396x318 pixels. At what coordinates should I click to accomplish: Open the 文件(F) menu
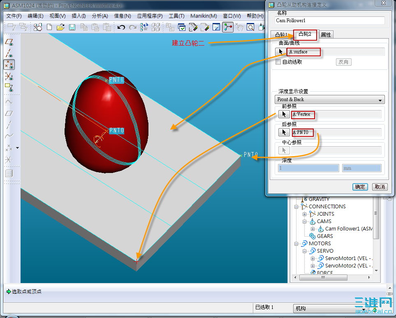tap(14, 16)
